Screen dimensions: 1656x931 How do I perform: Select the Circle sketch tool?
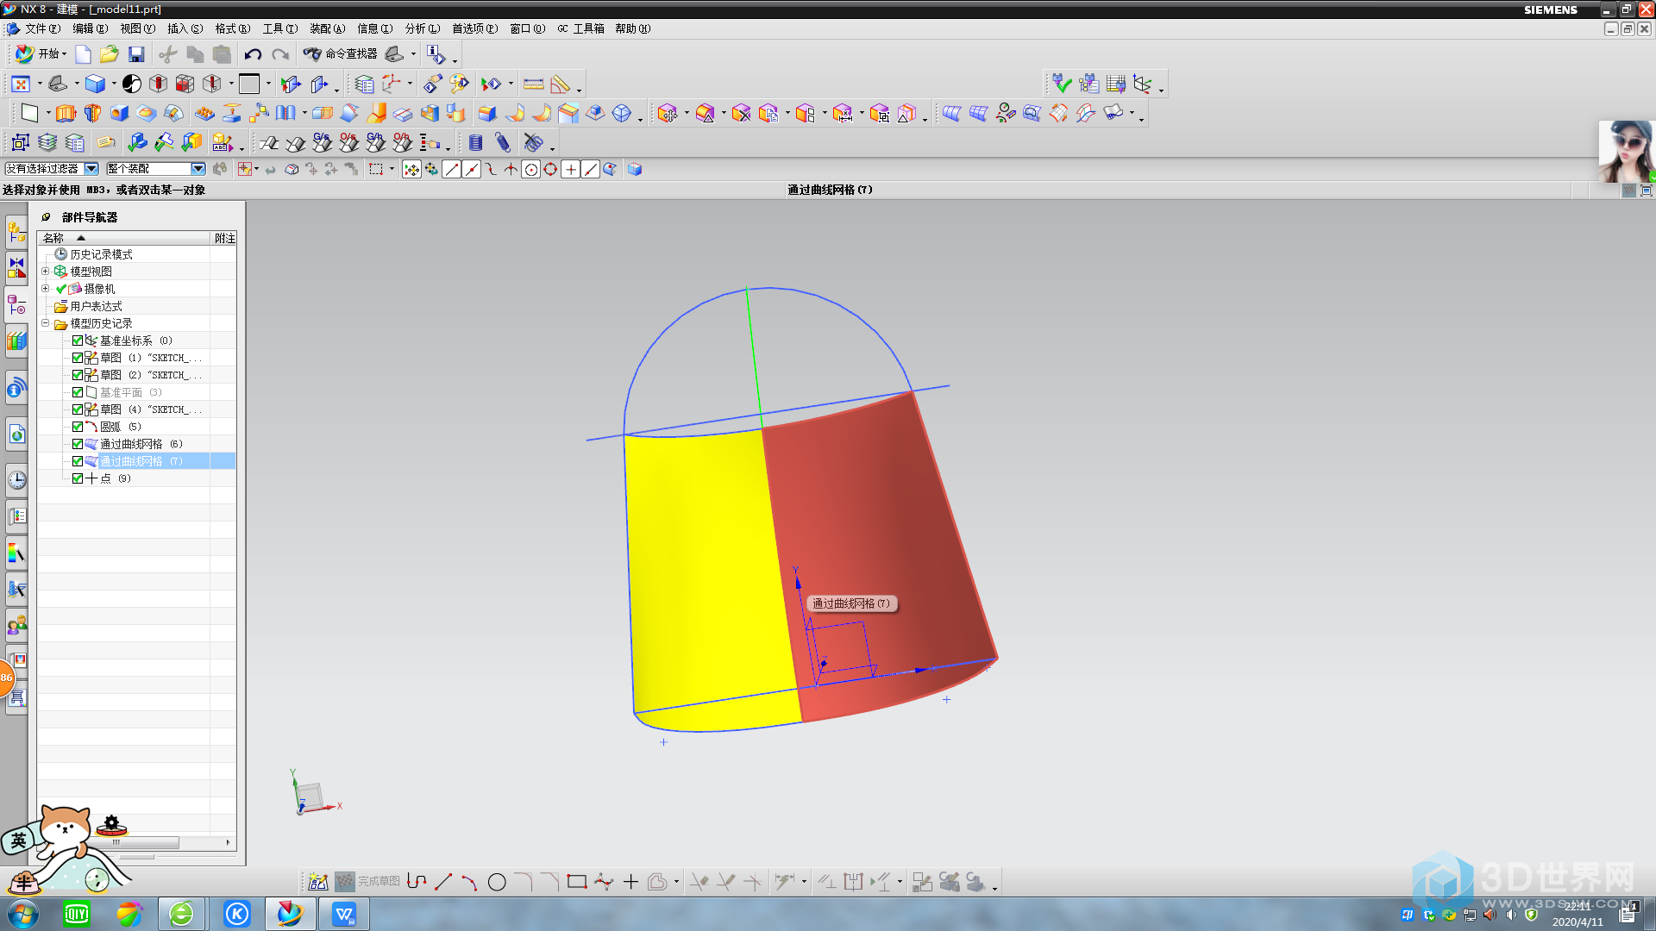click(497, 882)
